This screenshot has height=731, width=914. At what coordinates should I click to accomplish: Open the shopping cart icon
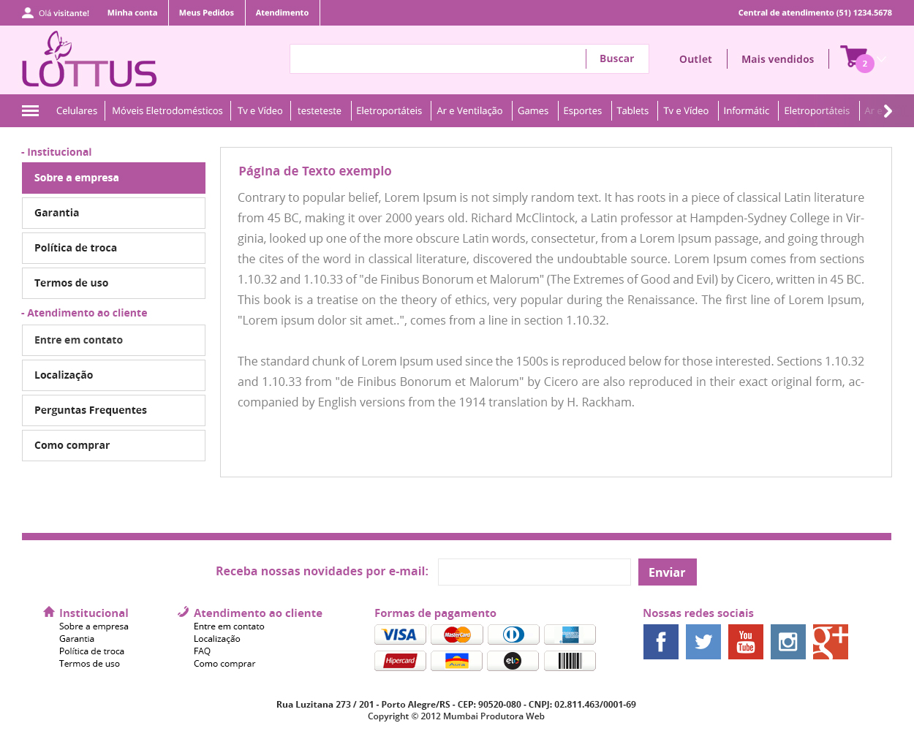point(854,58)
